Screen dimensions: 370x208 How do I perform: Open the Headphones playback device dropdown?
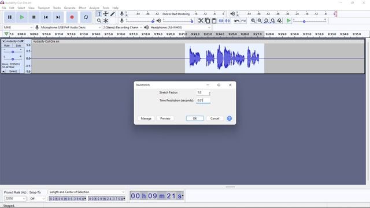(180, 27)
